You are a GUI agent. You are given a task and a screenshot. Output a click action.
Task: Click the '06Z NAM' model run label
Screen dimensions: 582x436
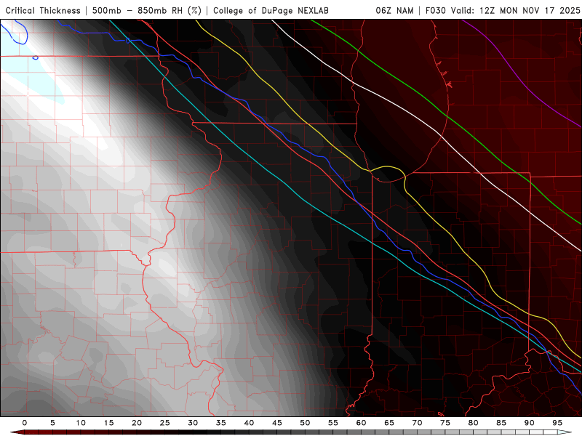coord(394,10)
